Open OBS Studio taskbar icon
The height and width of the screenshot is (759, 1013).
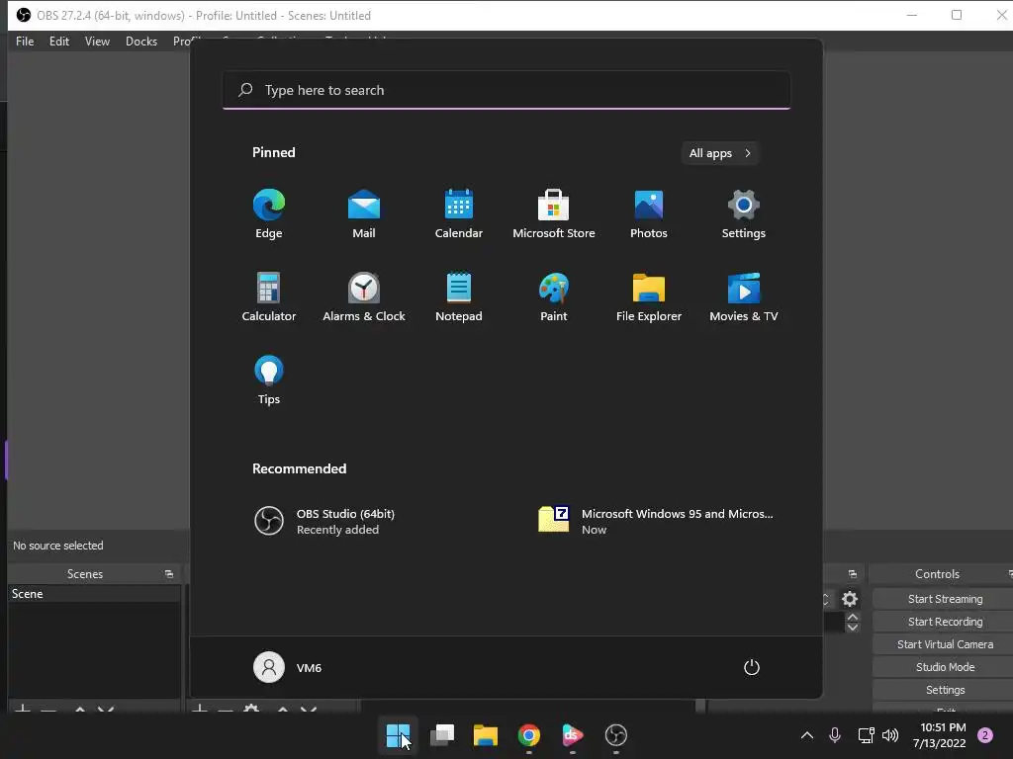click(615, 735)
